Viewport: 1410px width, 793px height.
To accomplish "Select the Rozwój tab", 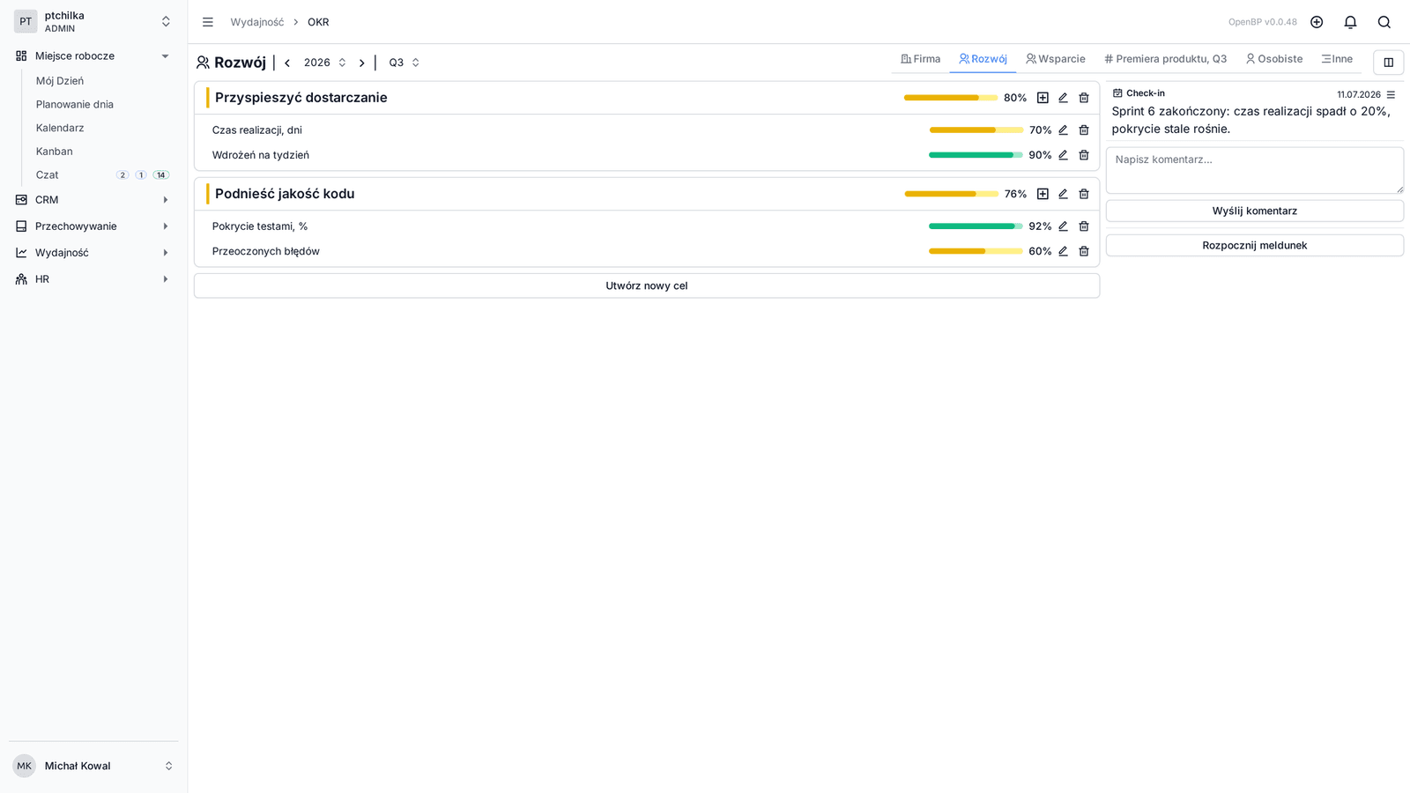I will 983,59.
